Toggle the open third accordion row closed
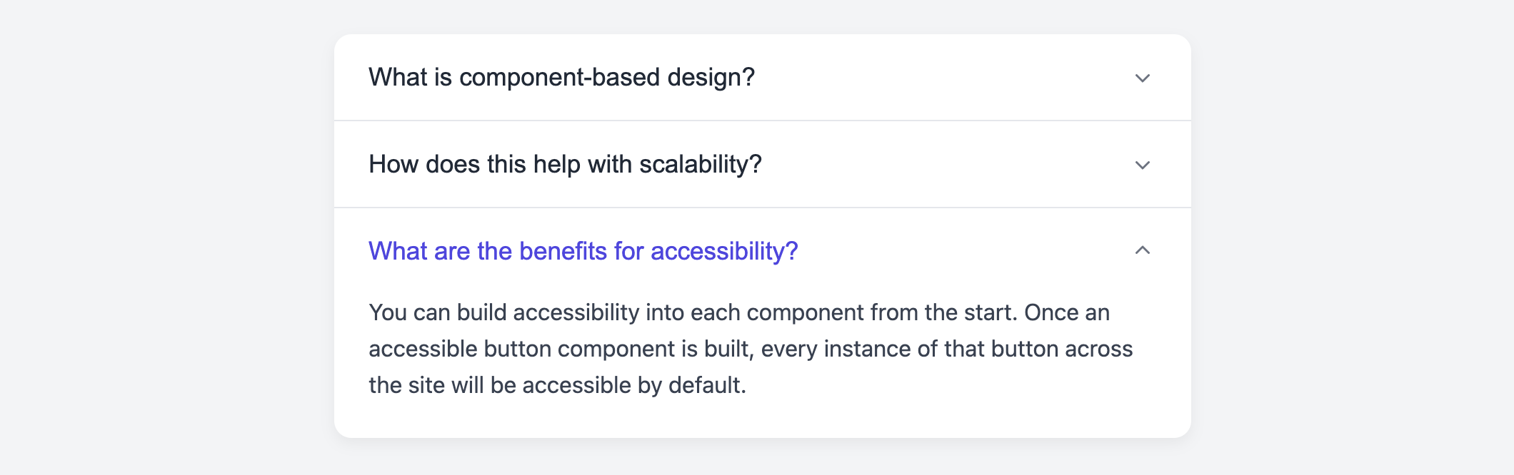 [763, 251]
